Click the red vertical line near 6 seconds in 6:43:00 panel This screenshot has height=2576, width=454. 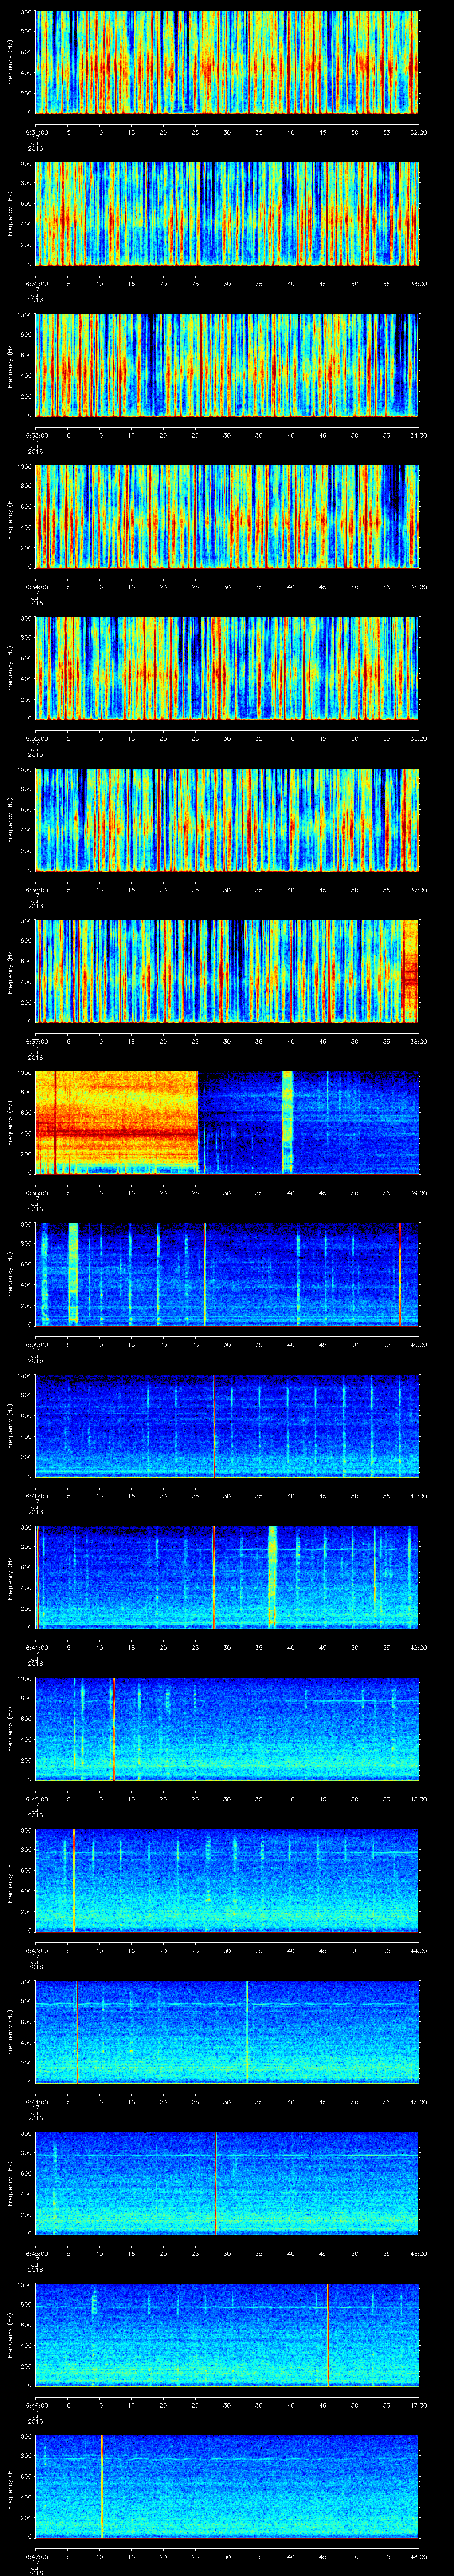74,1880
